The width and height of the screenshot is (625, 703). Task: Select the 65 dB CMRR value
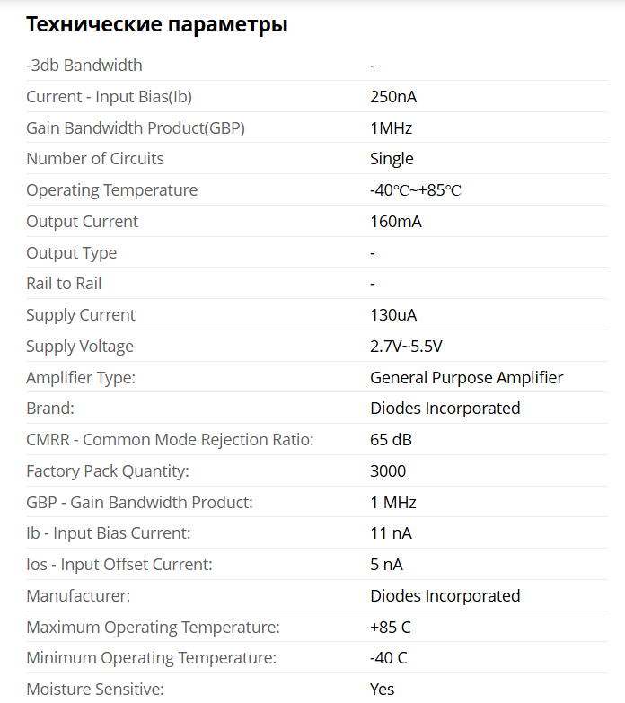[x=392, y=440]
